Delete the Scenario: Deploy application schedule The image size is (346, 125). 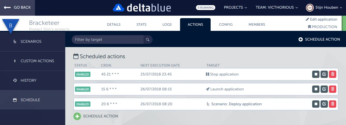pyautogui.click(x=332, y=104)
